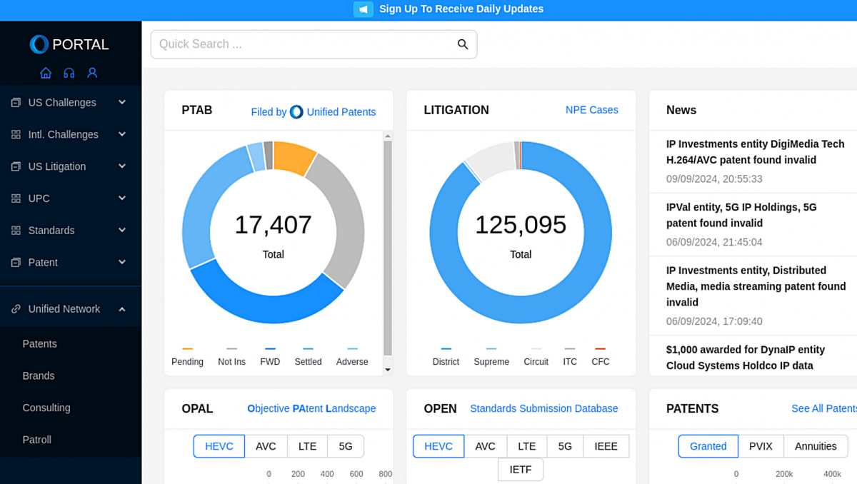Click the Patent sidebar icon
857x484 pixels.
16,263
